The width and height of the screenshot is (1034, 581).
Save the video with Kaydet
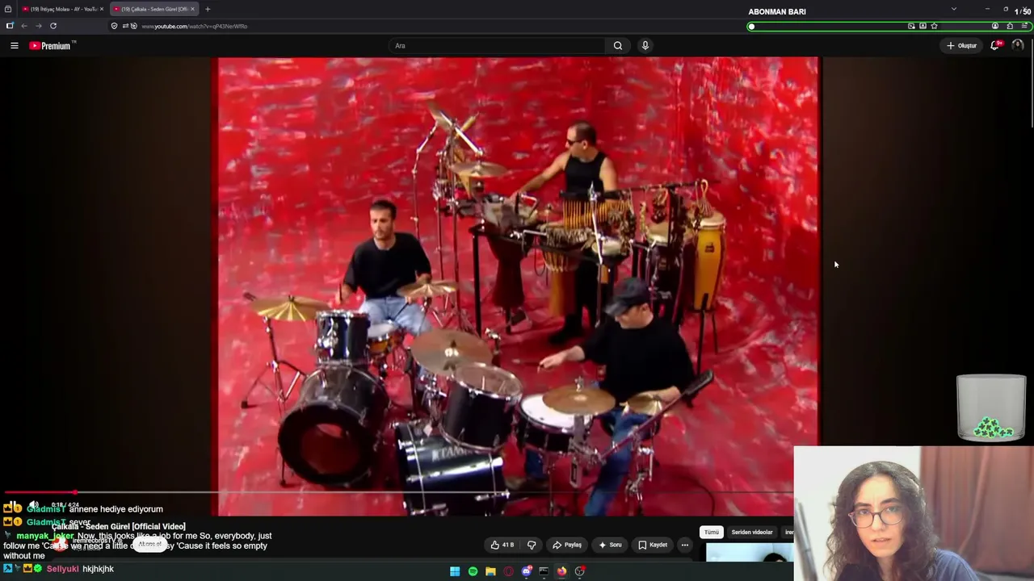(653, 545)
